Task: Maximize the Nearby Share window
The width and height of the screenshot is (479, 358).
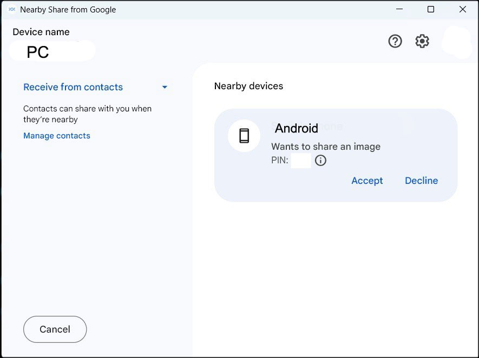Action: [431, 9]
